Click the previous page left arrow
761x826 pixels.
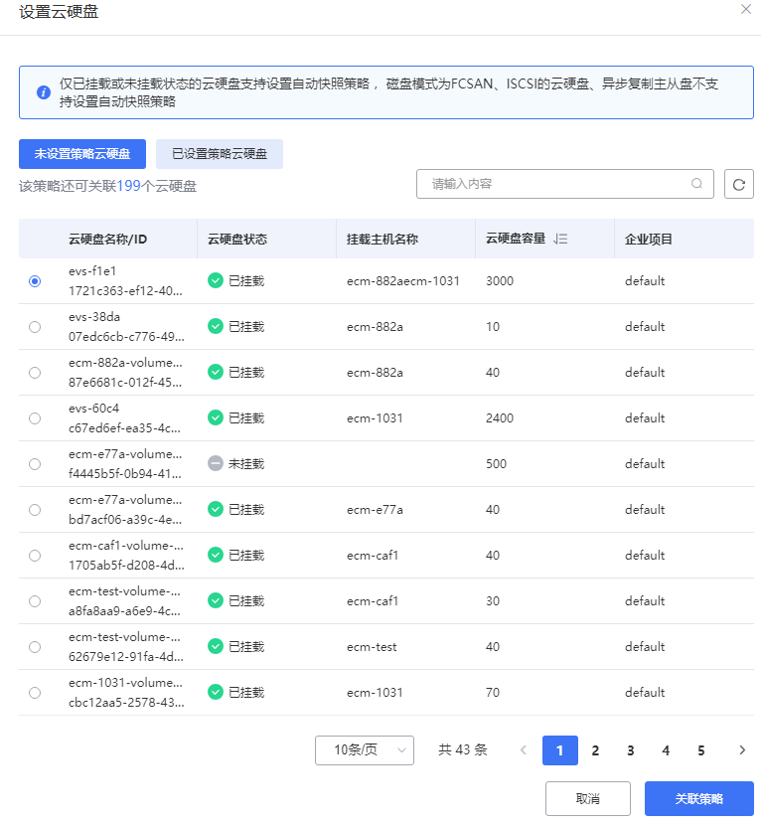(523, 750)
